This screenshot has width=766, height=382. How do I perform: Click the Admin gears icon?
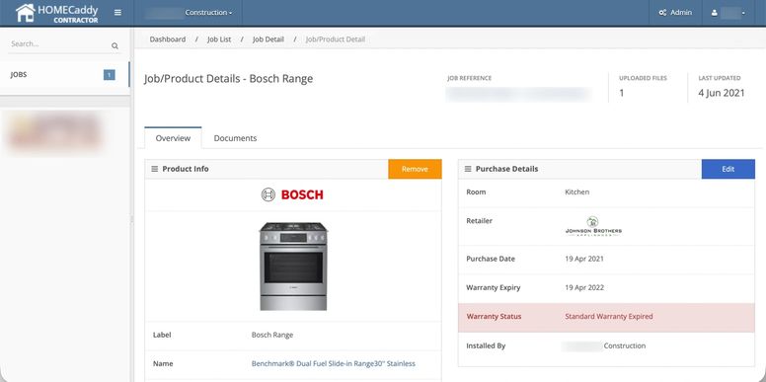(x=662, y=13)
